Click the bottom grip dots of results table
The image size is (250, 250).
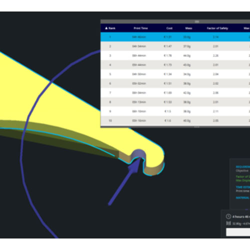pyautogui.click(x=196, y=127)
